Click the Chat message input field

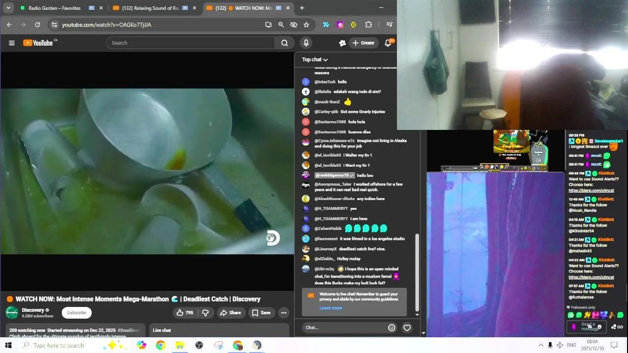click(343, 328)
